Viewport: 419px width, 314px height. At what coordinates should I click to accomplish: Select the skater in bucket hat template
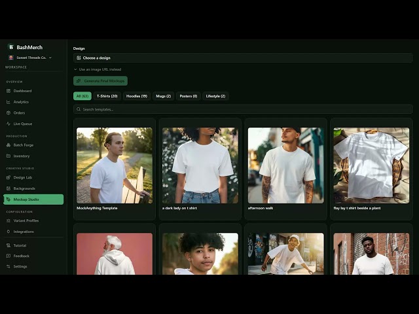tap(286, 254)
